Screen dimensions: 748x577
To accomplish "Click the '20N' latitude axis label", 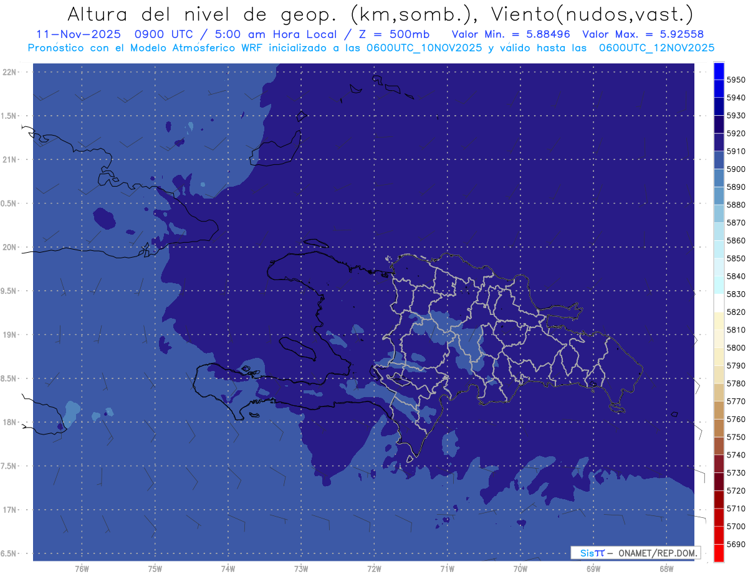I will pos(9,247).
